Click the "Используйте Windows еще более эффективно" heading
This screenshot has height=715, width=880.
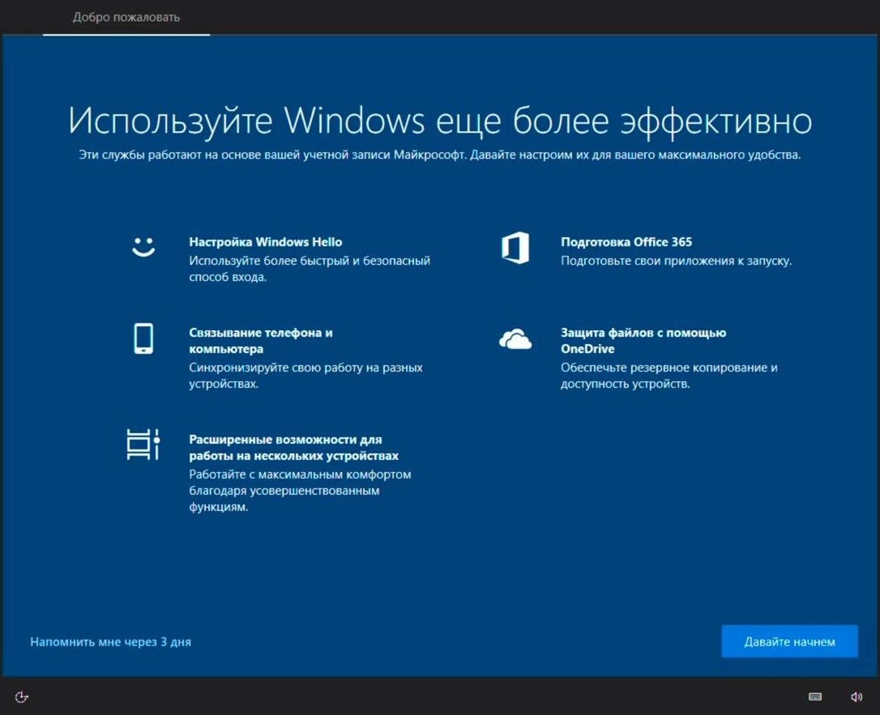pos(440,121)
